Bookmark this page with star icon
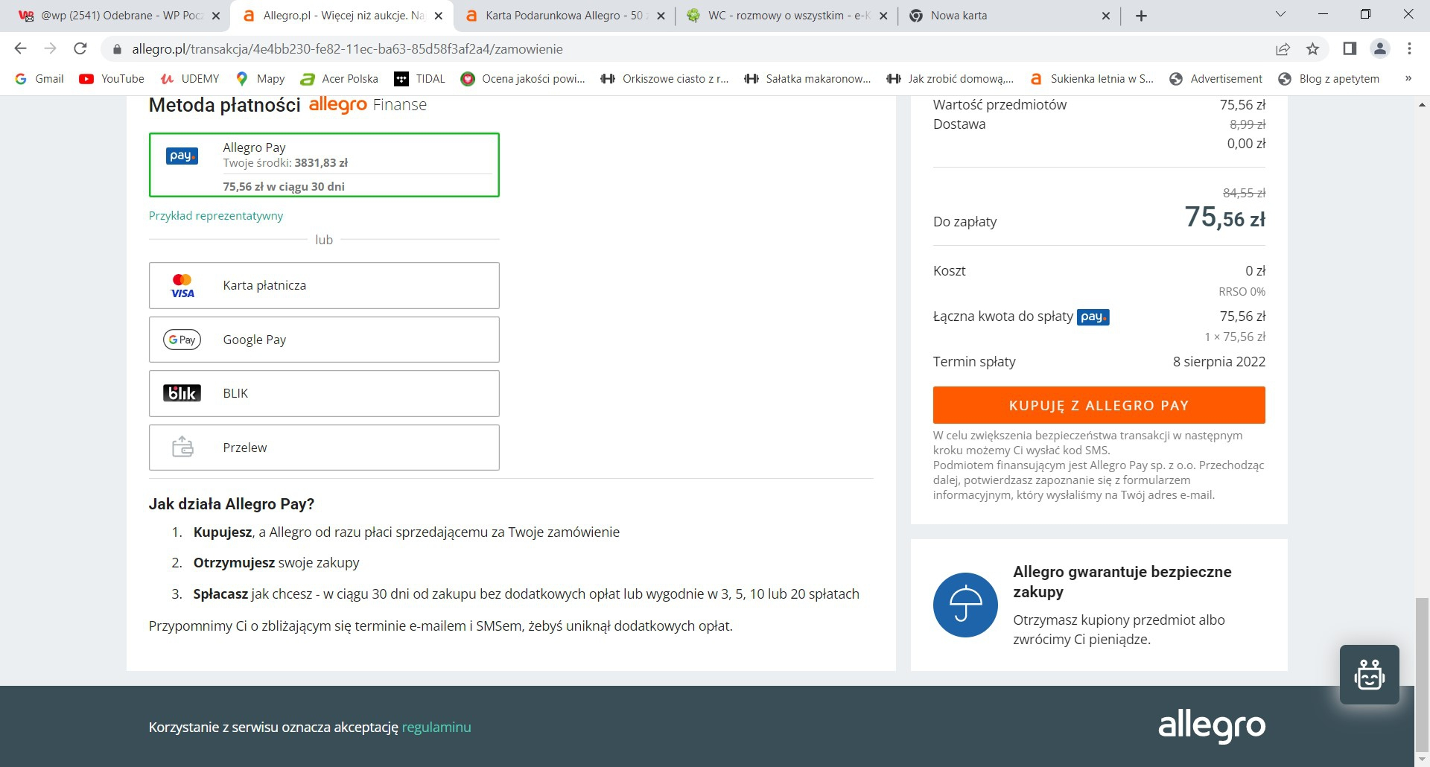1430x767 pixels. [1312, 49]
